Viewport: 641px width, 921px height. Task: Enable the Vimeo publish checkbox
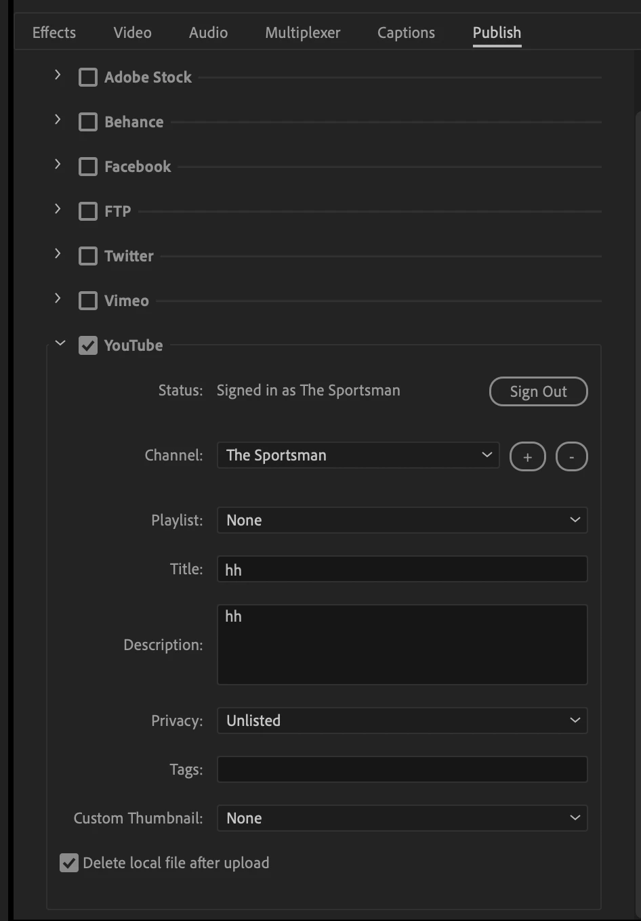point(88,301)
